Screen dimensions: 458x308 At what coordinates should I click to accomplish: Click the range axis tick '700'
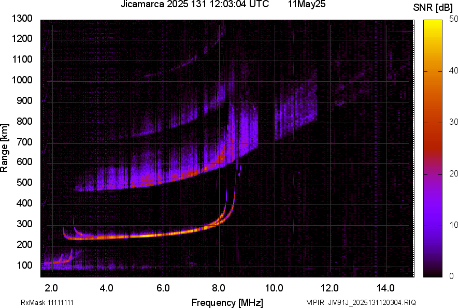tap(24, 142)
